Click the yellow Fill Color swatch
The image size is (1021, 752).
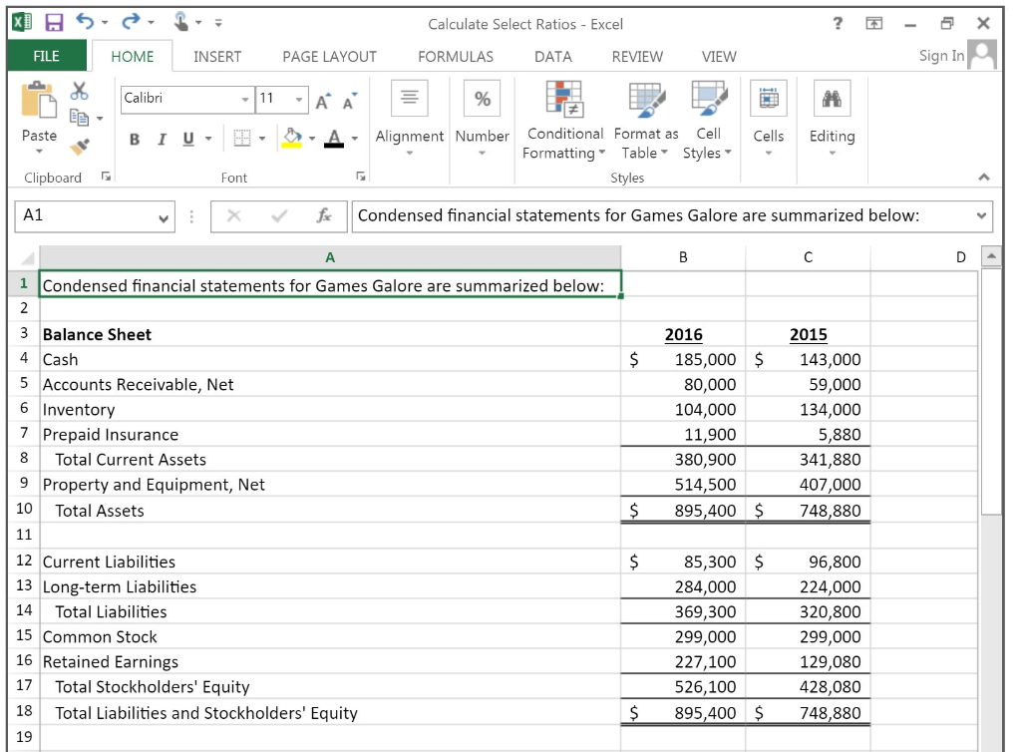(293, 138)
